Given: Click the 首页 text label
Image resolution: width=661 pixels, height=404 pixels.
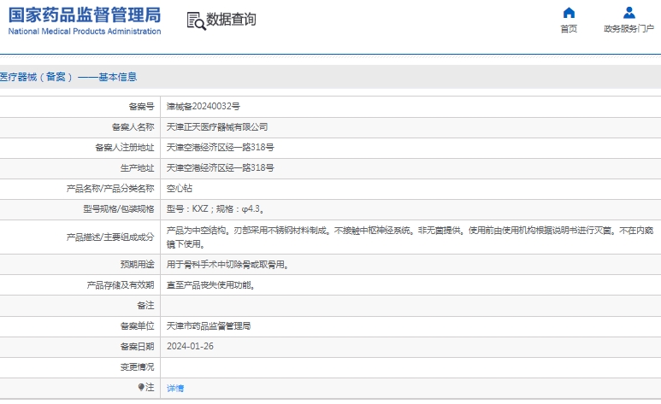Looking at the screenshot, I should (x=569, y=29).
